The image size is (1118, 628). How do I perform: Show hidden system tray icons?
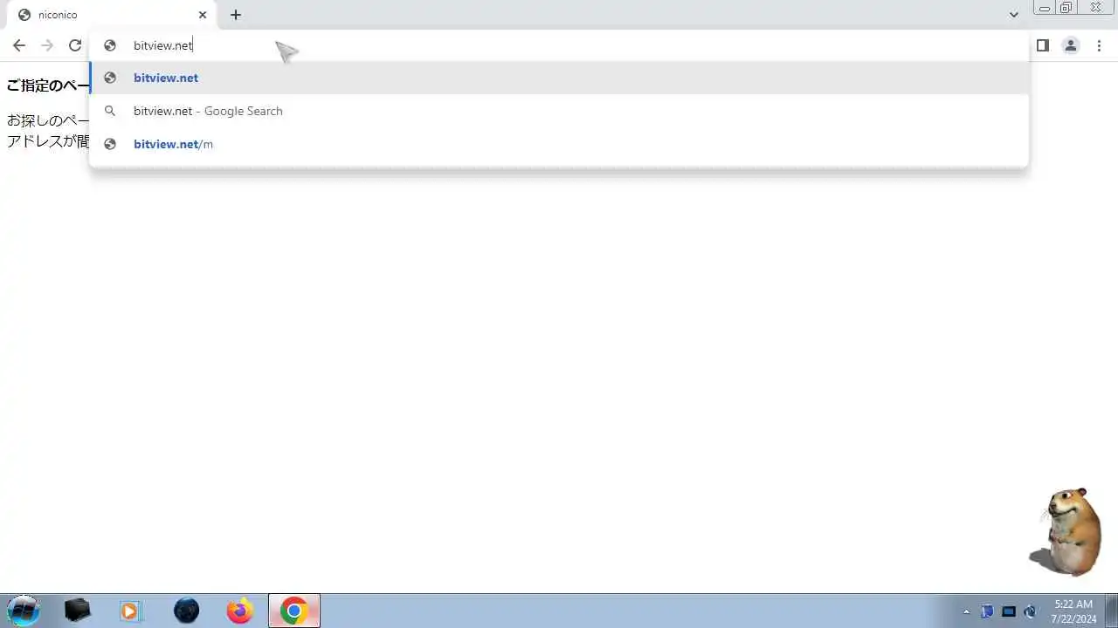pos(966,611)
